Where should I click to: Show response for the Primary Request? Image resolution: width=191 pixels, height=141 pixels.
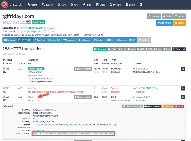point(83,69)
